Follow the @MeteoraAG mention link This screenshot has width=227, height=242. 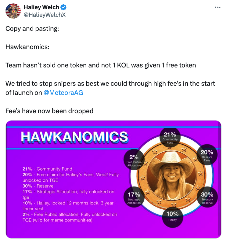[x=63, y=93]
